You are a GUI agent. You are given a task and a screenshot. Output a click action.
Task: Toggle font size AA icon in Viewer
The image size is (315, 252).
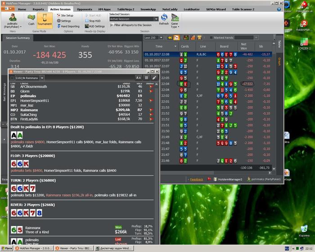[139, 78]
